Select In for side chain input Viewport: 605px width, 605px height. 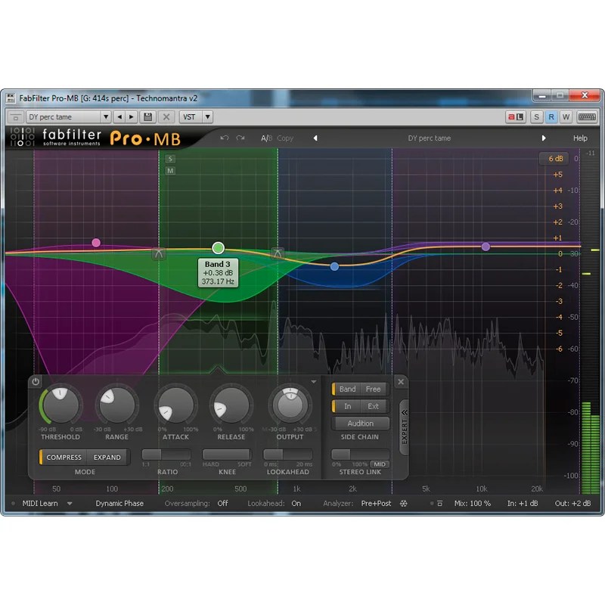[347, 406]
